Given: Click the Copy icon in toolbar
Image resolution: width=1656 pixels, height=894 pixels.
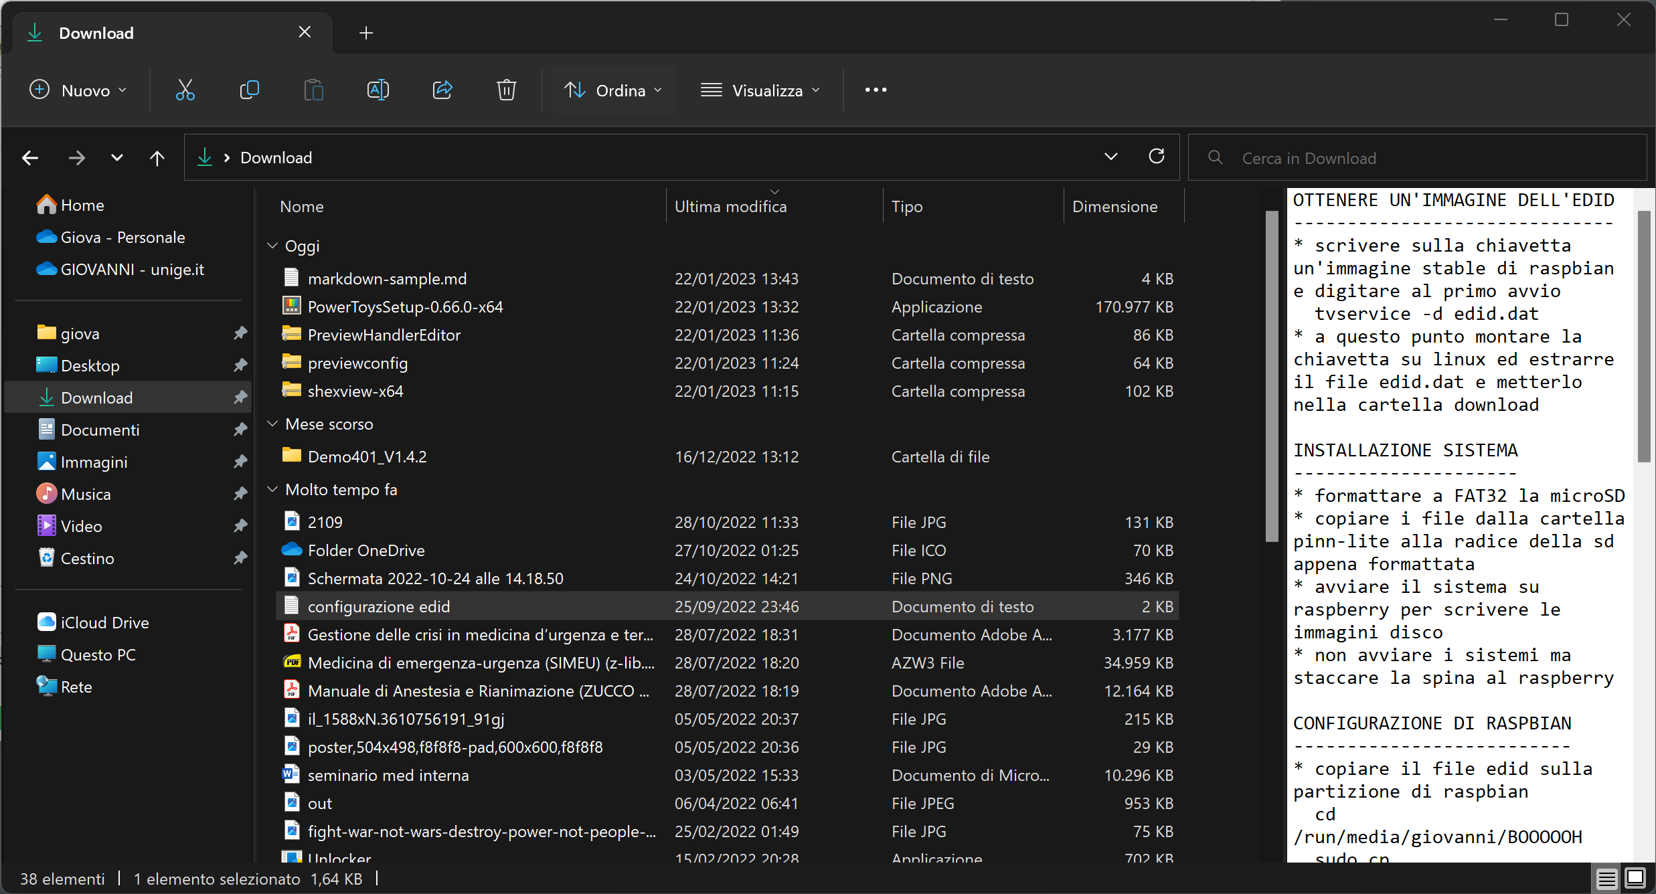Looking at the screenshot, I should coord(249,90).
